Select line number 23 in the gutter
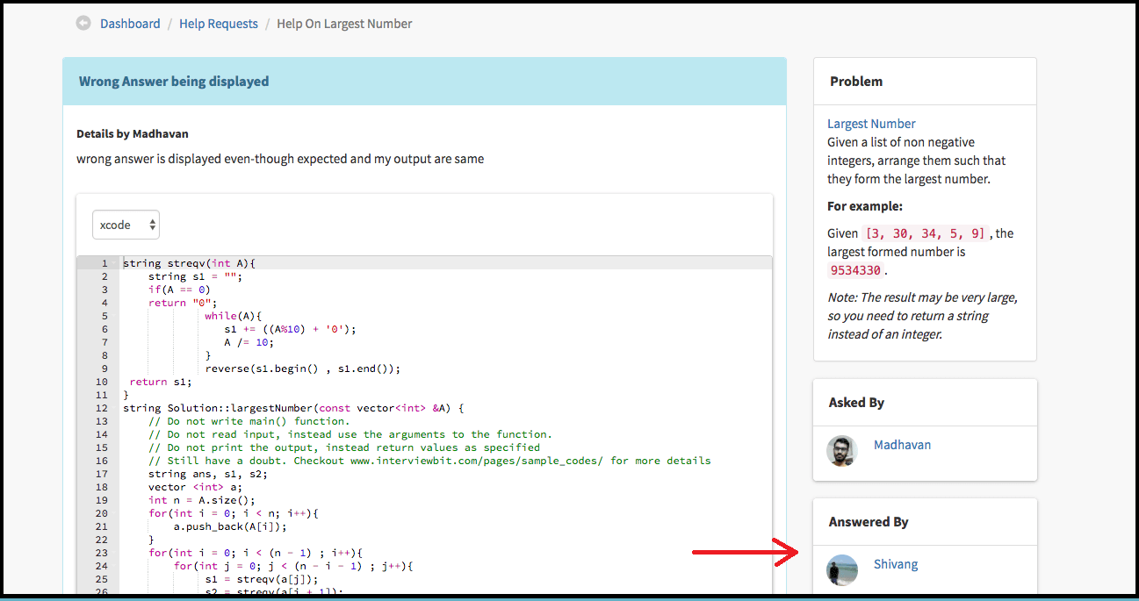This screenshot has width=1139, height=601. (x=102, y=553)
